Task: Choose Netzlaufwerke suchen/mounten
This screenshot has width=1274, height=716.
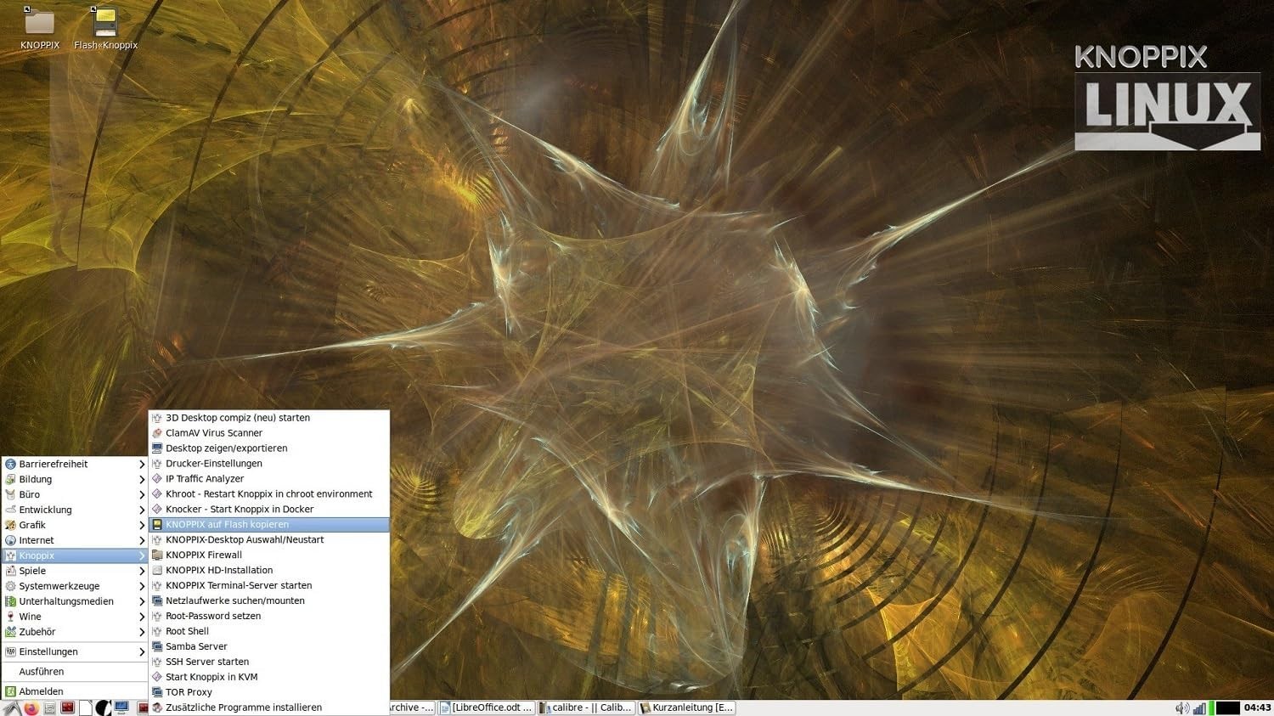Action: [x=269, y=601]
